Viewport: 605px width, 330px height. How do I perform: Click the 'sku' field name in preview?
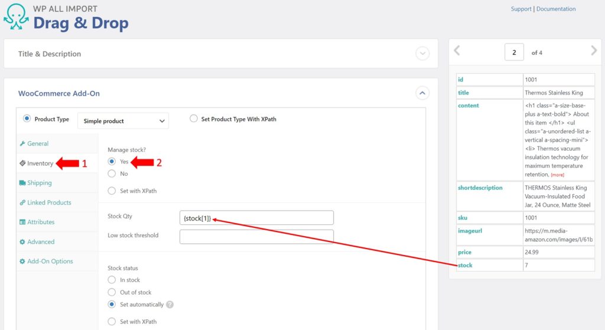tap(462, 217)
